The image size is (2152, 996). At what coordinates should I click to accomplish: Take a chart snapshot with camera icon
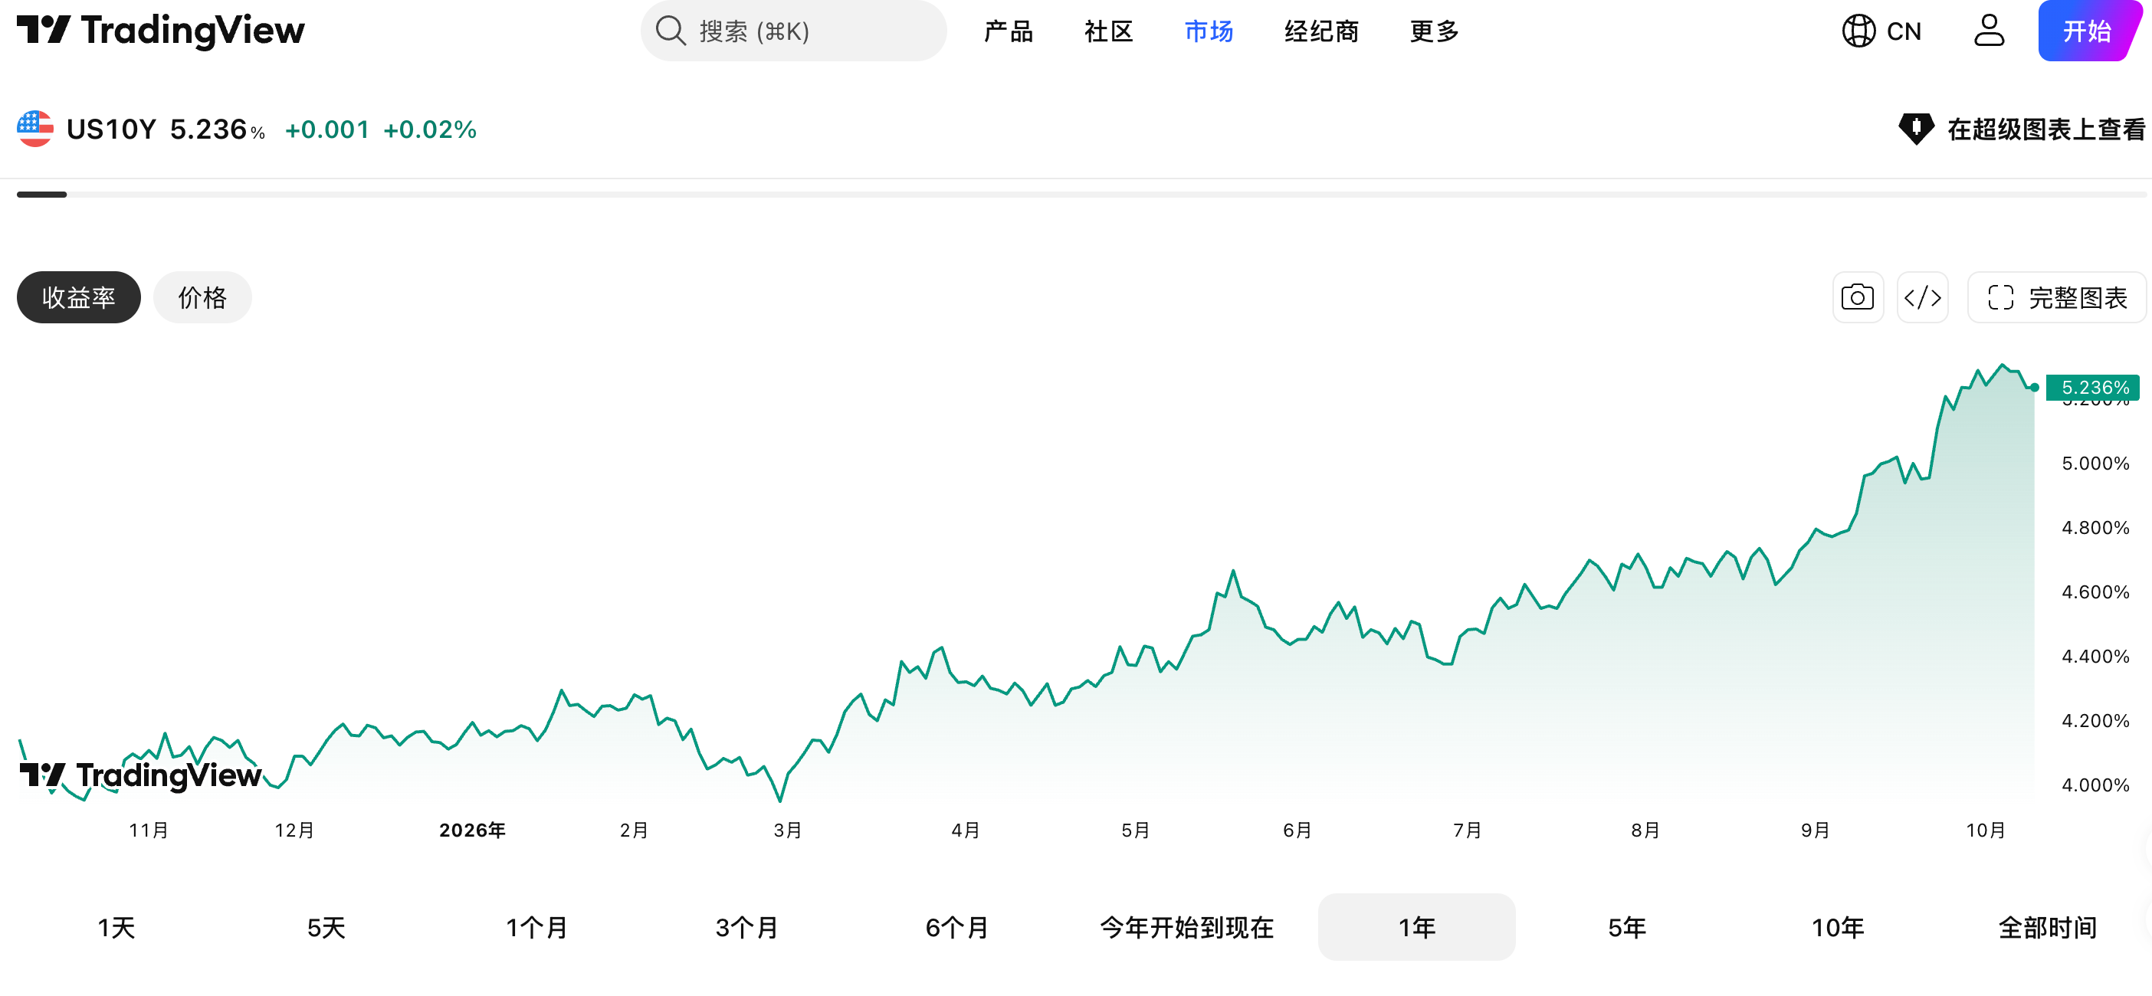(1857, 297)
